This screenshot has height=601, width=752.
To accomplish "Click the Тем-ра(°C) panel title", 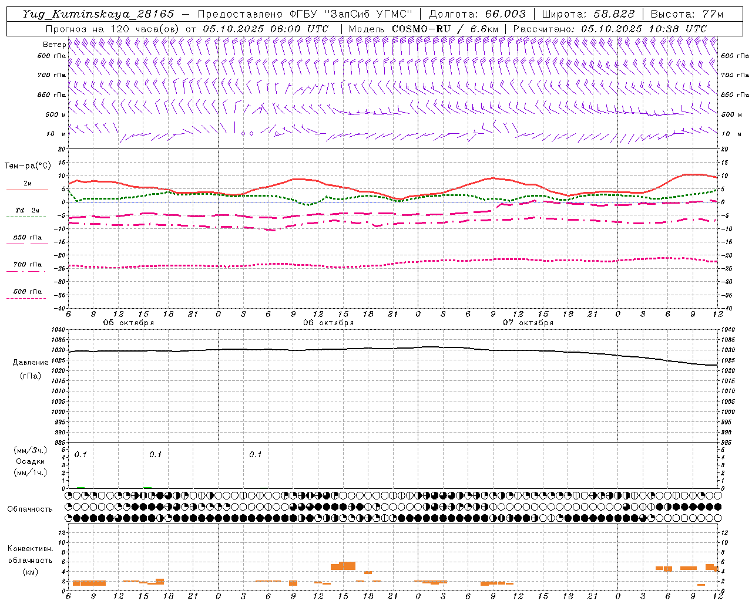I will pos(28,166).
